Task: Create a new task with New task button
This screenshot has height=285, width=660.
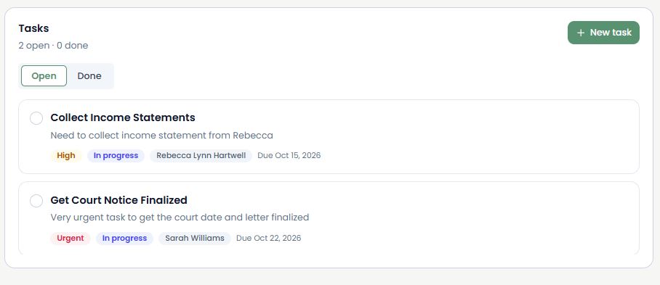Action: [x=603, y=33]
